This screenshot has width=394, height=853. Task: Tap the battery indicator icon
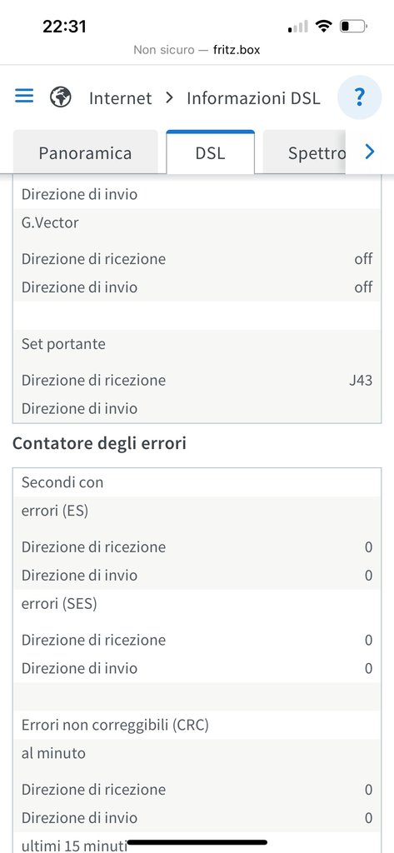(x=354, y=26)
